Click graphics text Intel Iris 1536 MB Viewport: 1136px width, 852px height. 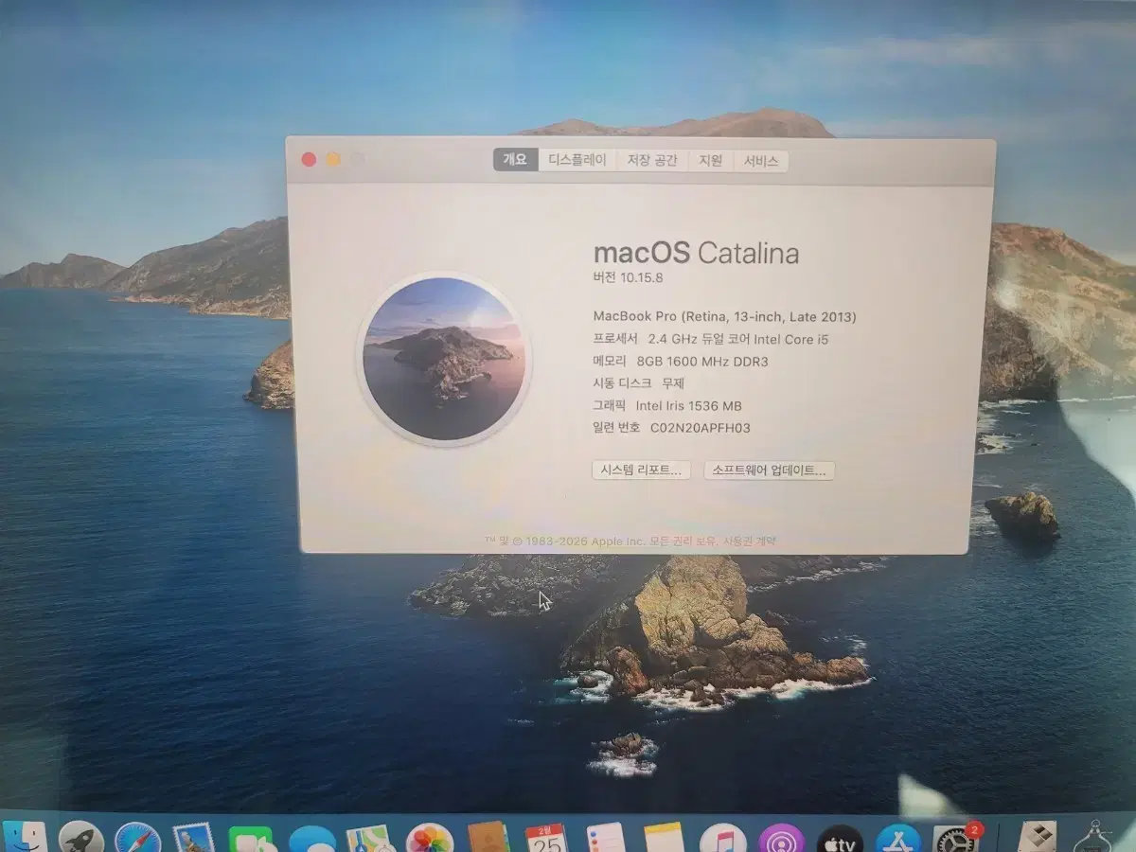688,405
